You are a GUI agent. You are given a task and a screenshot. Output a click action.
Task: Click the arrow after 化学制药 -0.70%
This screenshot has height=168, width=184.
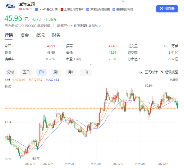100,26
